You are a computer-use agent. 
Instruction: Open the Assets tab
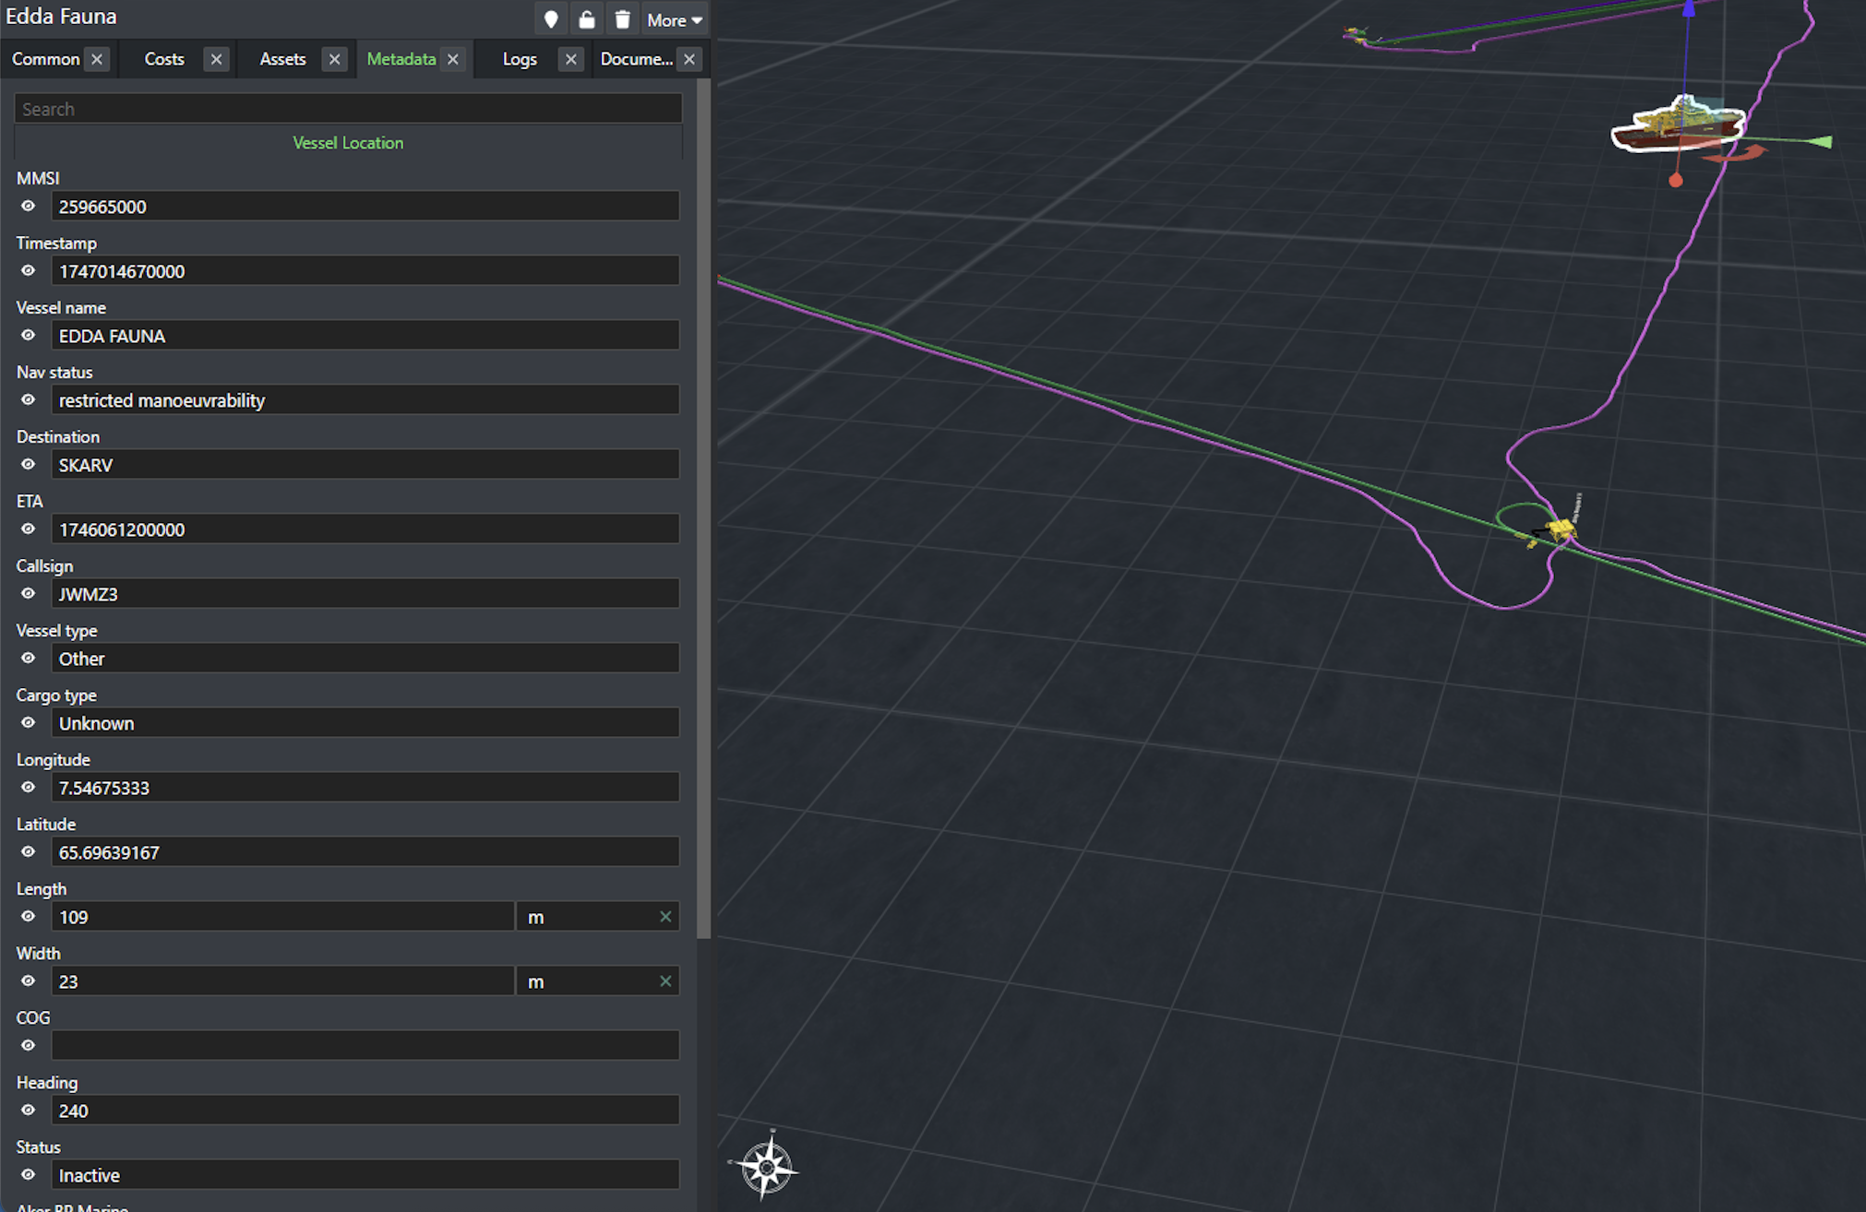(x=282, y=59)
